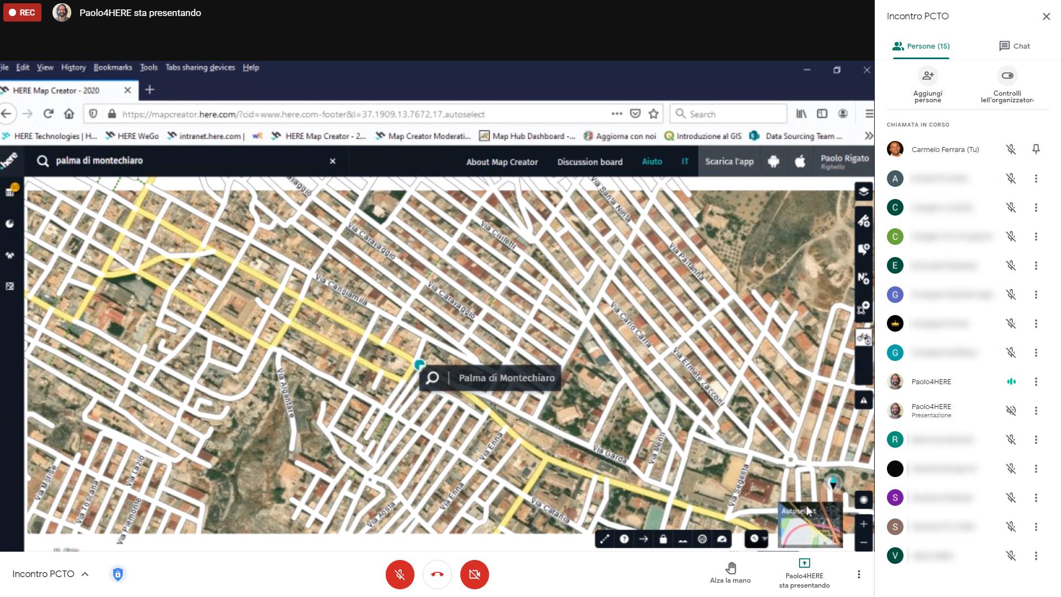Open options for Paolo4HERE Presentazione row
Viewport: 1061px width, 597px height.
(x=1036, y=411)
